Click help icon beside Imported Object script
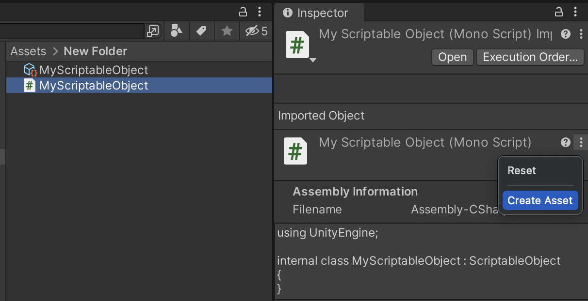This screenshot has height=301, width=588. point(566,143)
